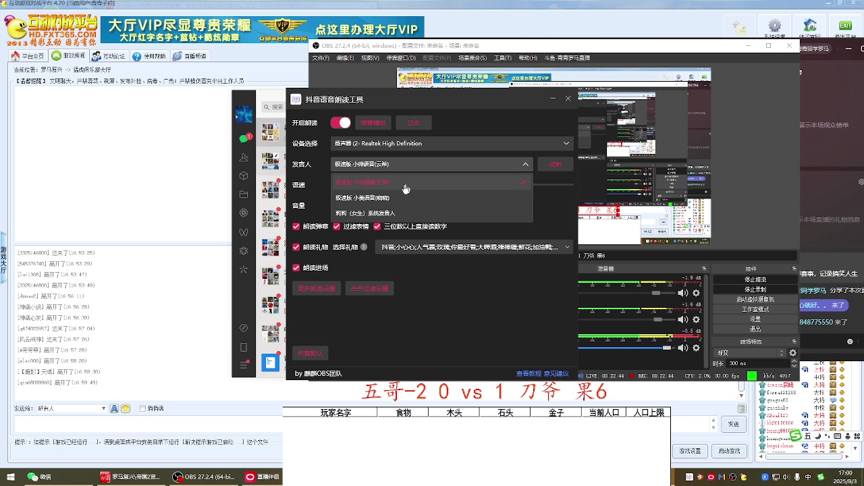Mute second OBS mixer channel speaker icon

pos(683,320)
